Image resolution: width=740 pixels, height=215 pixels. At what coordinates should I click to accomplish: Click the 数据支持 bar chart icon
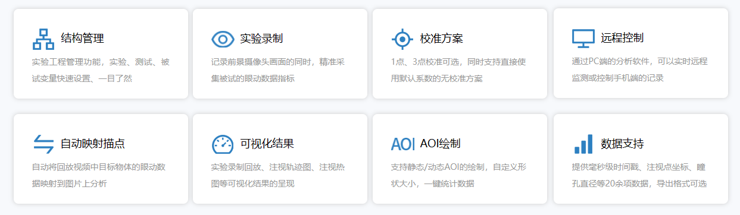point(583,144)
